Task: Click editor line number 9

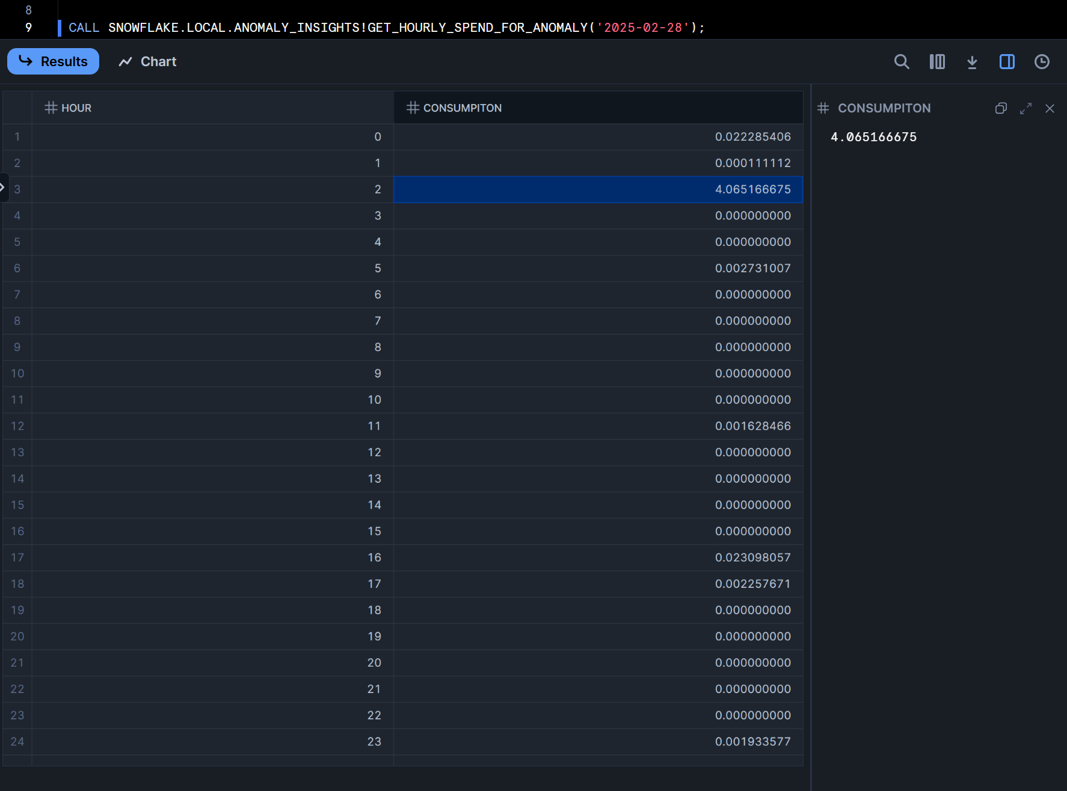Action: tap(28, 28)
